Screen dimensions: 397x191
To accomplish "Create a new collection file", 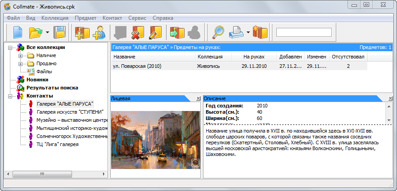I will coord(18,32).
